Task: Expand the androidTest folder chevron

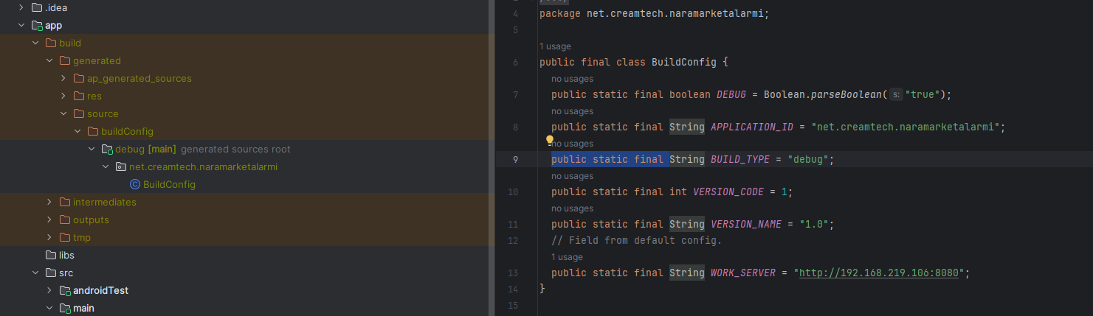Action: (49, 290)
